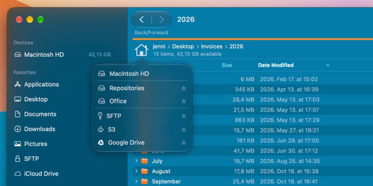Click the 2026. May 27. at 19:21 date
Viewport: 373px width, 186px height.
pos(290,130)
